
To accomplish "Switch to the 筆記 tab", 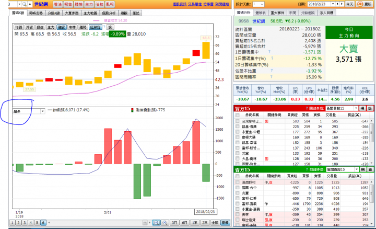I will pos(136,13).
